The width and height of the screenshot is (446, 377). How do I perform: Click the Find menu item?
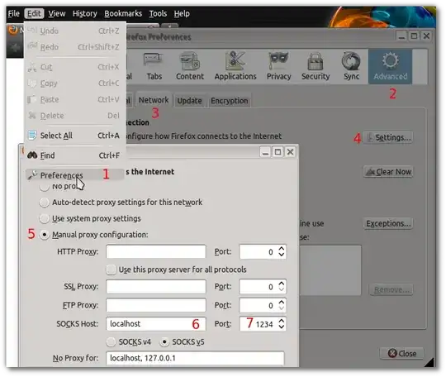click(75, 155)
